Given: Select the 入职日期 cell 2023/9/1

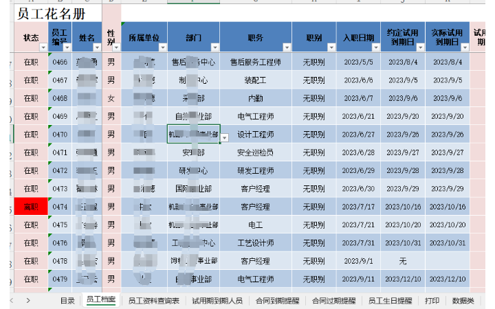Looking at the screenshot, I should [x=359, y=261].
